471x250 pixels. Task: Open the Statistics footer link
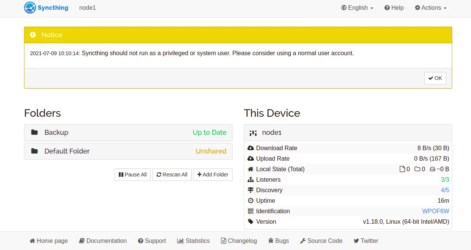click(193, 241)
